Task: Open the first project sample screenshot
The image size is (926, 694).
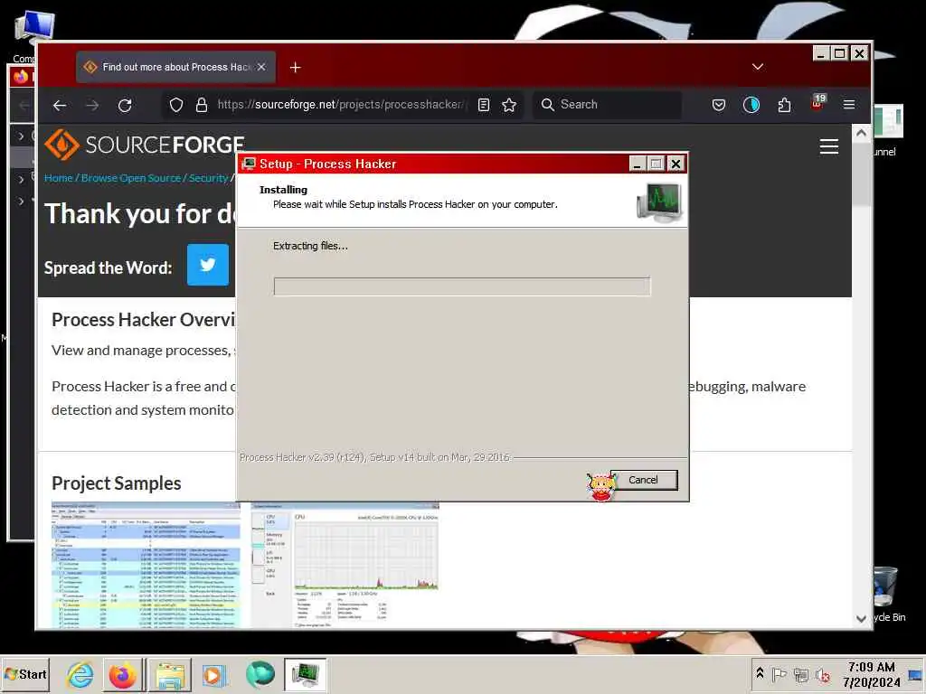Action: tap(146, 565)
